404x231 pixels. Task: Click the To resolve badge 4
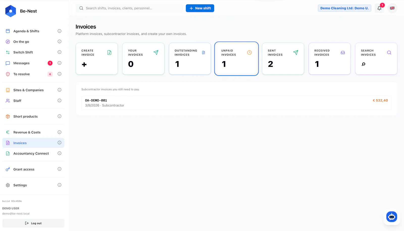(50, 74)
